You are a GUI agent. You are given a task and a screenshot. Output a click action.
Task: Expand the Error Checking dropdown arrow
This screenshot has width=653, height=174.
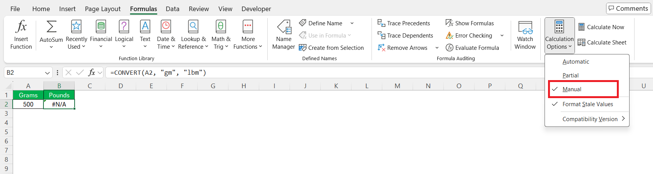(502, 36)
